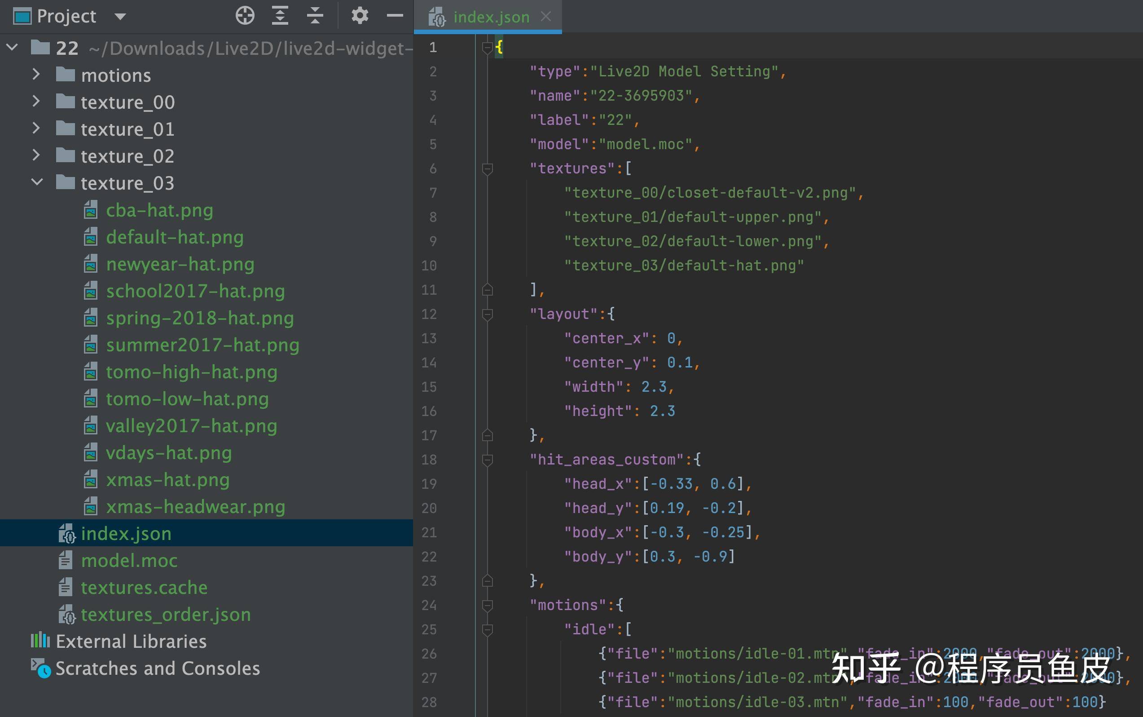Image resolution: width=1143 pixels, height=717 pixels.
Task: Click the fold end marker at line 11
Action: (487, 289)
